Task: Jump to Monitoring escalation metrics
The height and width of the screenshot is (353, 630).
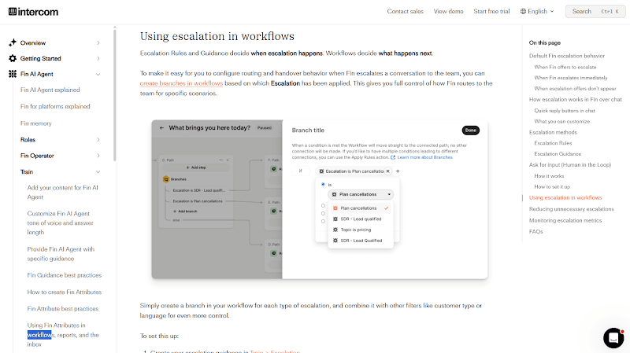Action: (x=565, y=221)
